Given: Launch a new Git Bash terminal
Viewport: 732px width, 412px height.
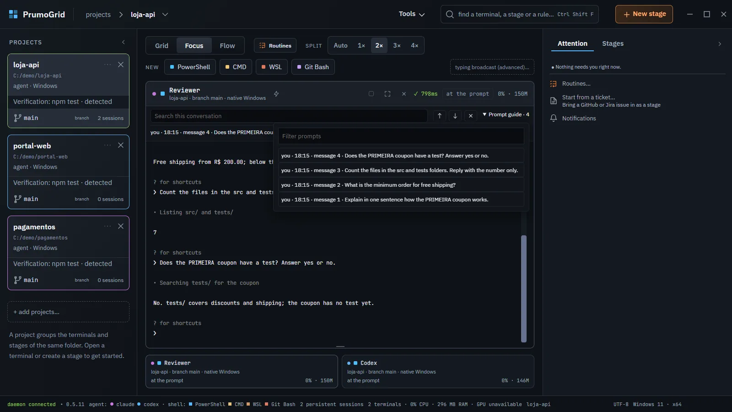Looking at the screenshot, I should coord(313,67).
